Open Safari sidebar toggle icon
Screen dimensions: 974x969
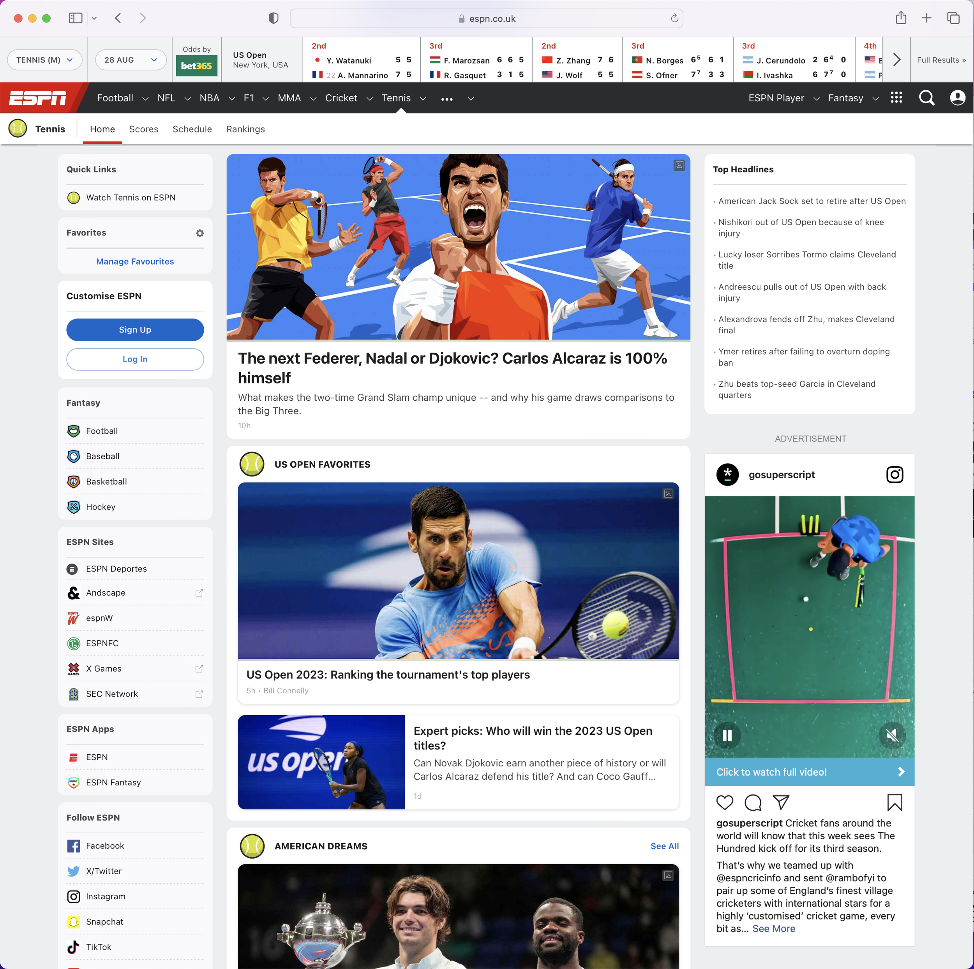point(76,18)
